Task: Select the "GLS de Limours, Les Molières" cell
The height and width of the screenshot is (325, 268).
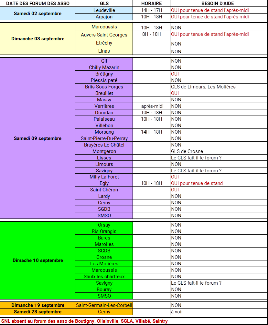Action: tap(204, 87)
